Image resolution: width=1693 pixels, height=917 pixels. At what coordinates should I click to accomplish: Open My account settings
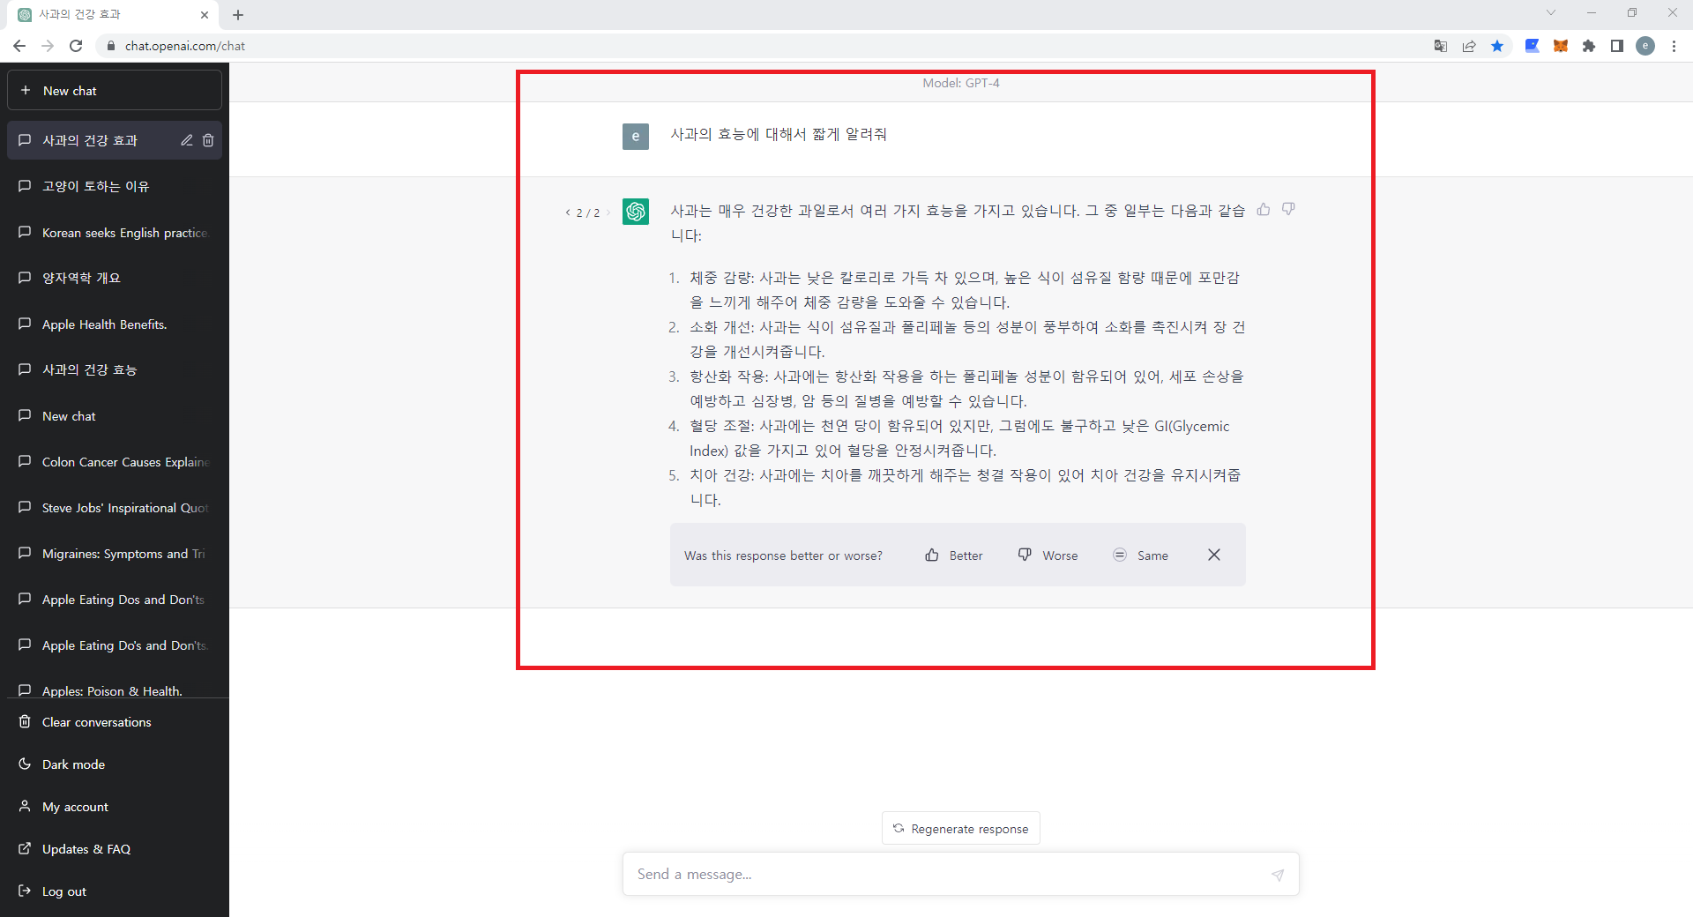click(115, 807)
